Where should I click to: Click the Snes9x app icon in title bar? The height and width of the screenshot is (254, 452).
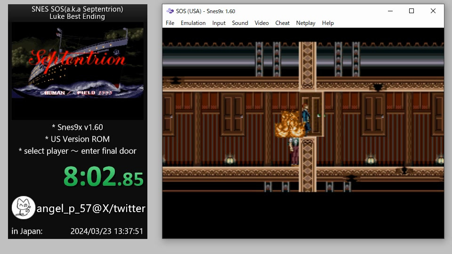pos(170,11)
